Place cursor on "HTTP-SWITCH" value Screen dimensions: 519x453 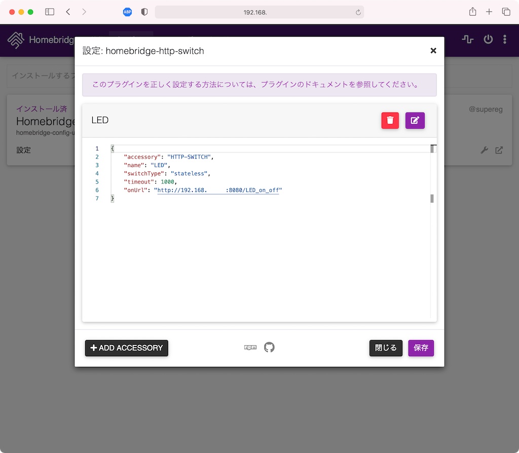point(189,157)
